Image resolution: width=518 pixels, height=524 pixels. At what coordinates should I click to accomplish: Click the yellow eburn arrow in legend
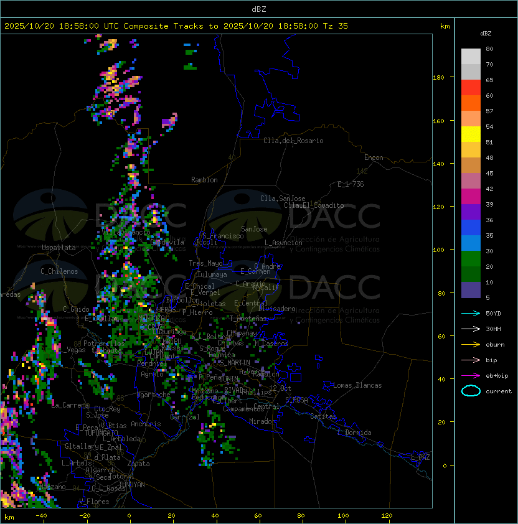coord(471,345)
